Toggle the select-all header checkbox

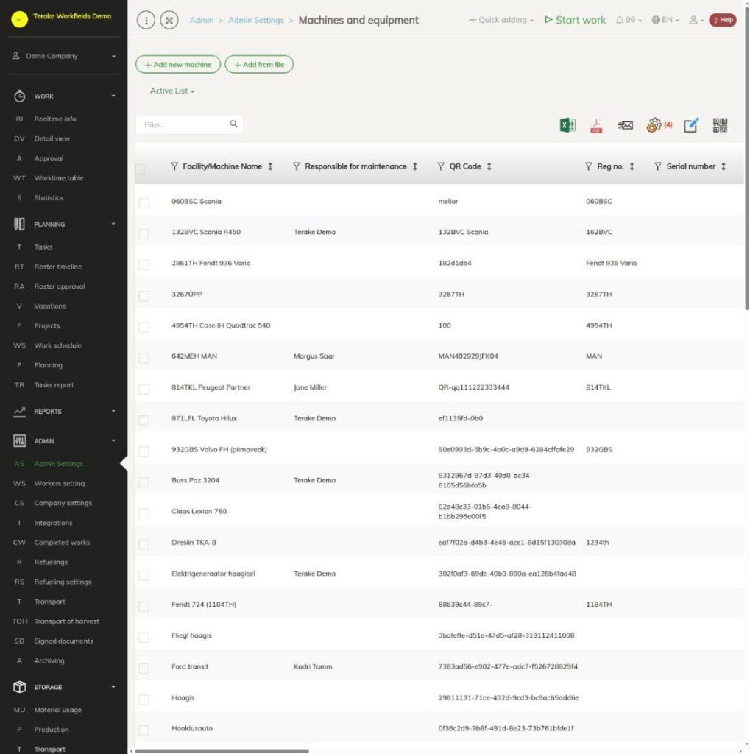[x=141, y=169]
